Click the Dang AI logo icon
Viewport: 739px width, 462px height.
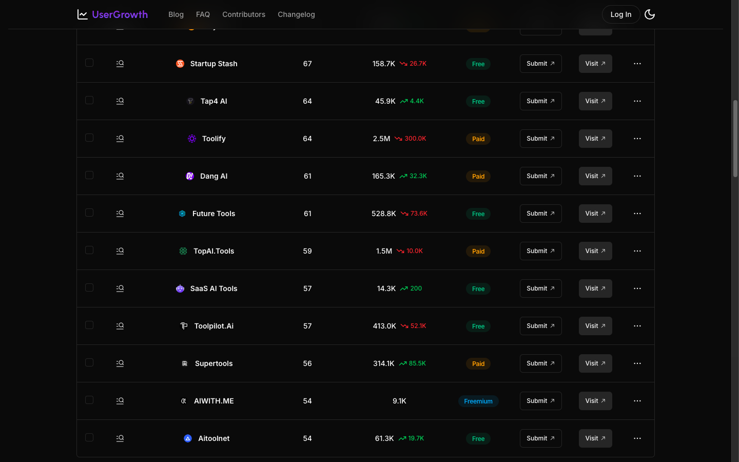190,176
